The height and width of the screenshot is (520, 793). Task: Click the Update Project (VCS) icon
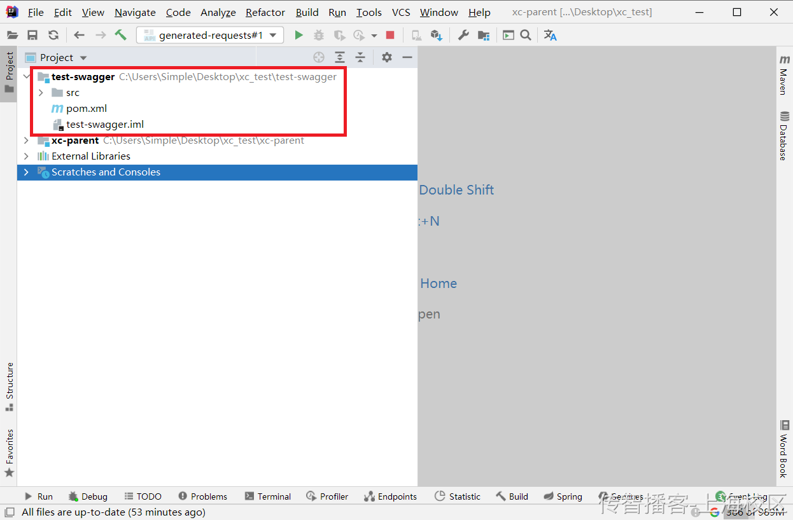pyautogui.click(x=436, y=36)
